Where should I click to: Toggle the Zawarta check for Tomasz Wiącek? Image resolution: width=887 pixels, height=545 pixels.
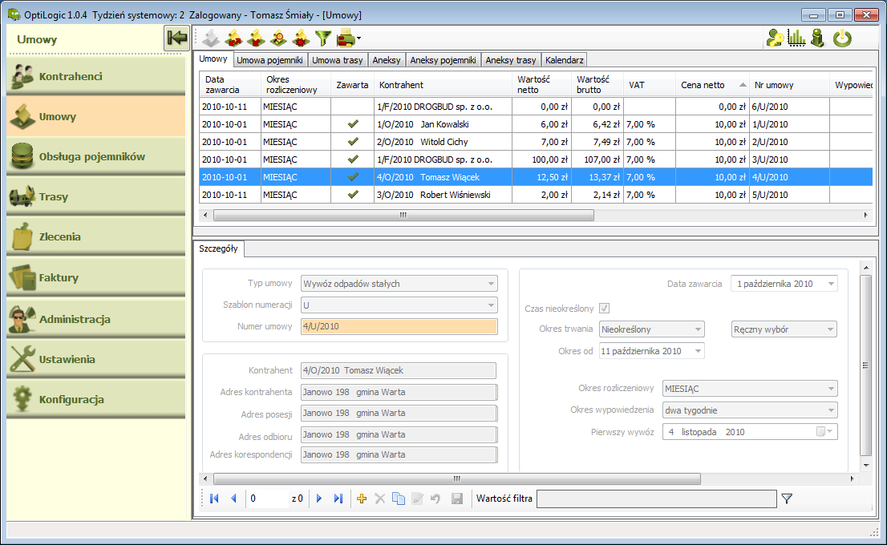click(353, 176)
